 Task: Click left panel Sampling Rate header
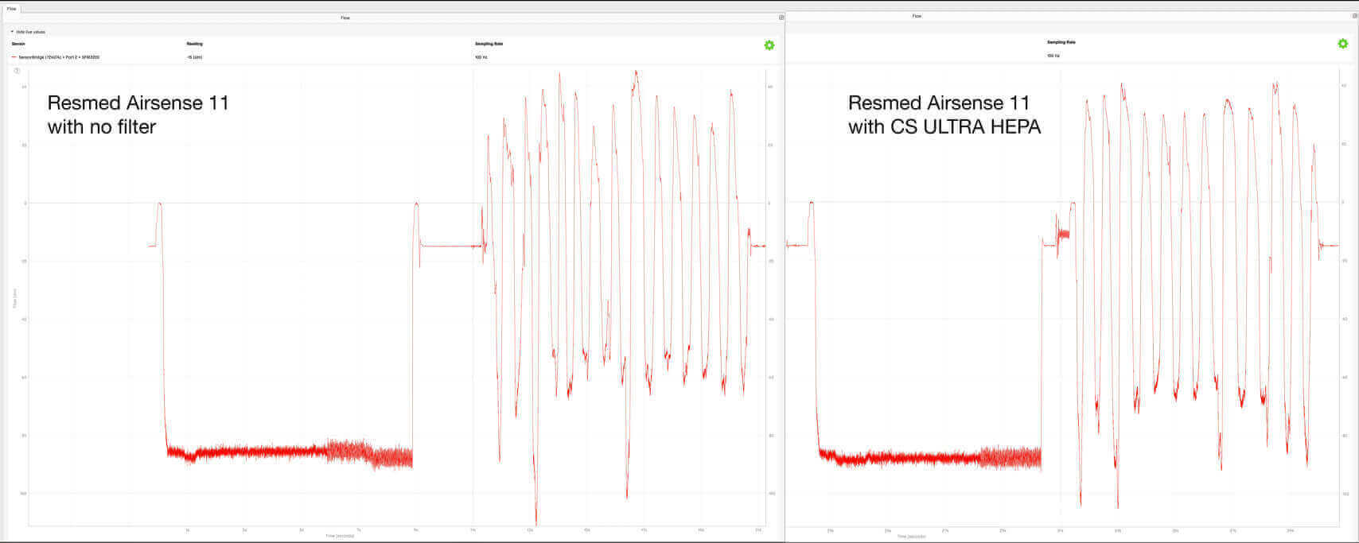(x=489, y=44)
